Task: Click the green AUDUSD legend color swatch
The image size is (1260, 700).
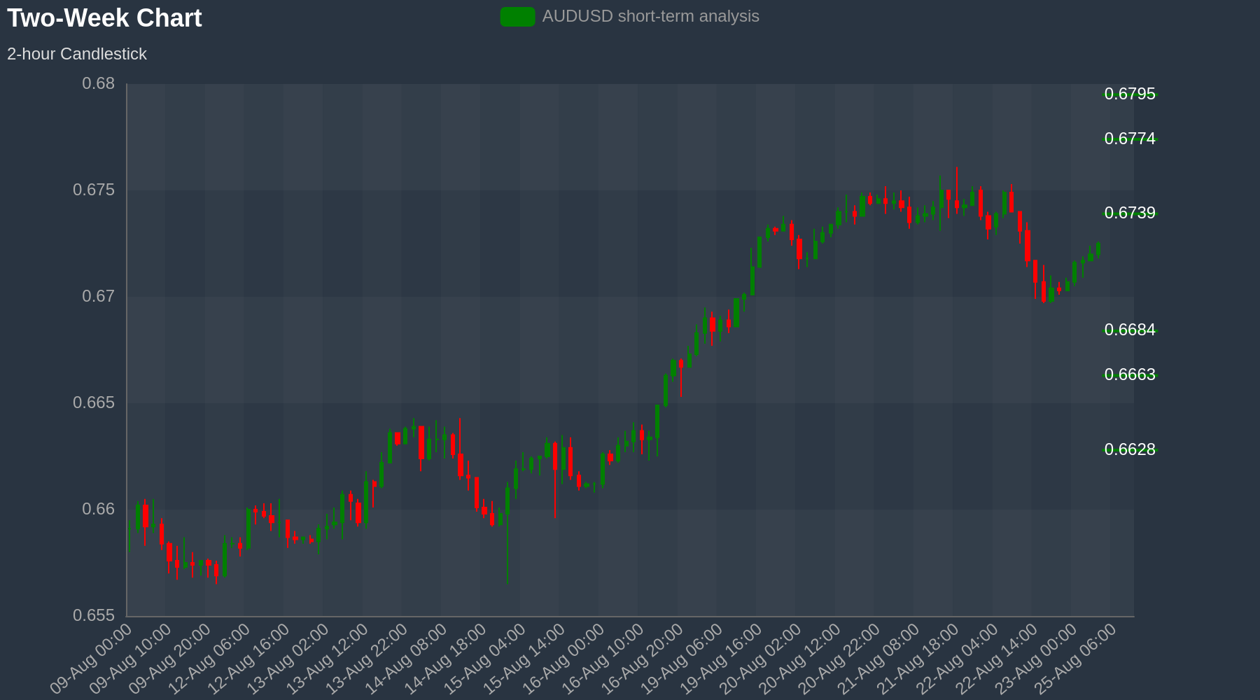Action: 517,17
